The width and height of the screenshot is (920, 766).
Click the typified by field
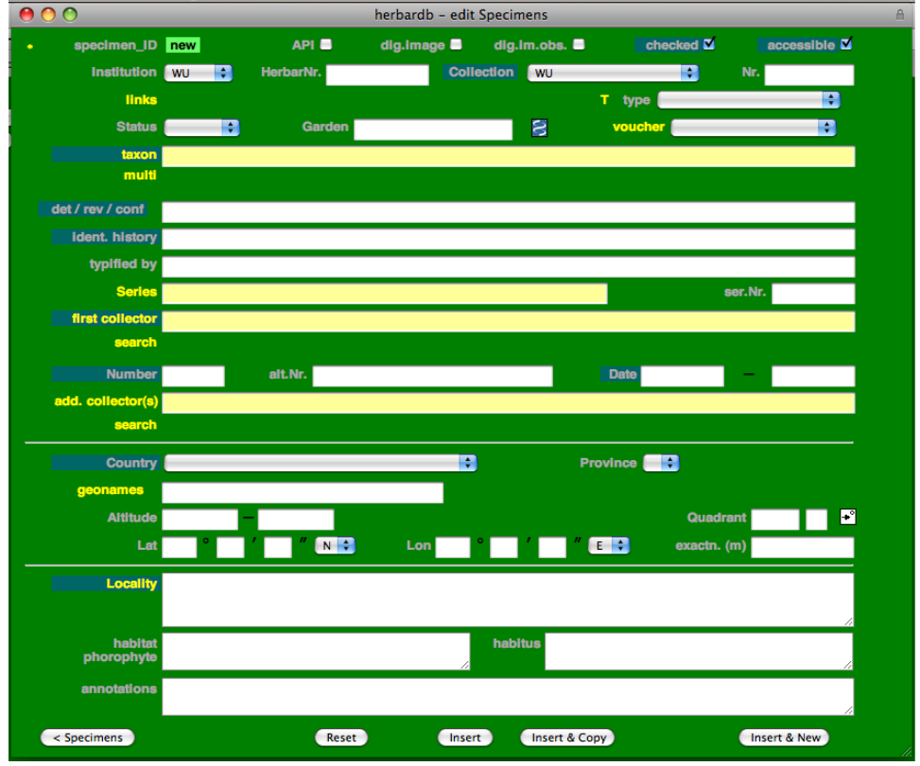(508, 266)
